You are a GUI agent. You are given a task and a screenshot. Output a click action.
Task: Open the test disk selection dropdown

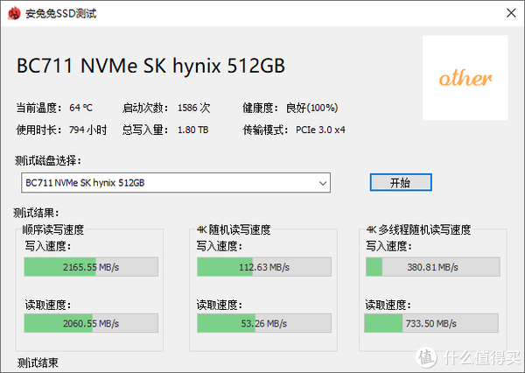[x=176, y=183]
